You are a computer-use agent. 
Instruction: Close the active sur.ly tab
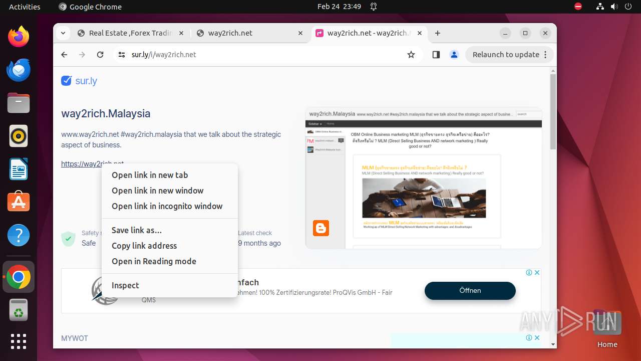(420, 33)
